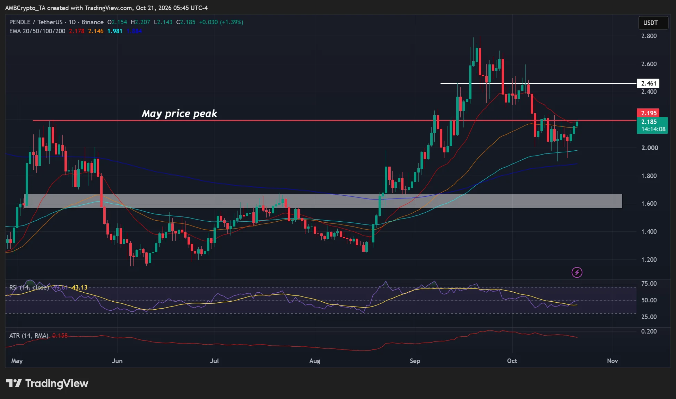Click the 2.461 price label

point(648,83)
